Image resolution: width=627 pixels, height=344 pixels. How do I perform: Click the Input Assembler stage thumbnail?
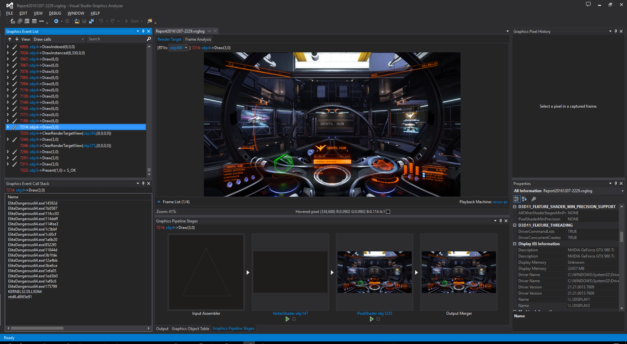(206, 272)
